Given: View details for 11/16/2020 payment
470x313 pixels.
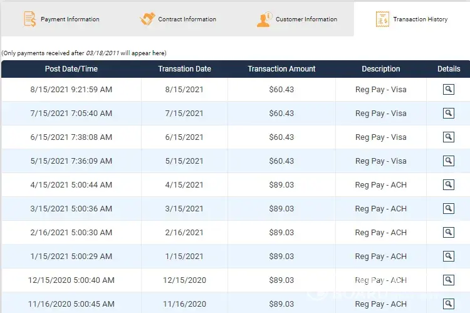Looking at the screenshot, I should tap(448, 304).
